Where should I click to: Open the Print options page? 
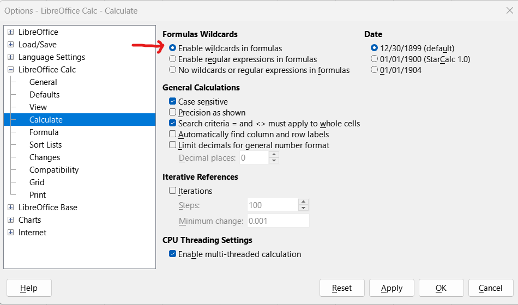tap(37, 195)
